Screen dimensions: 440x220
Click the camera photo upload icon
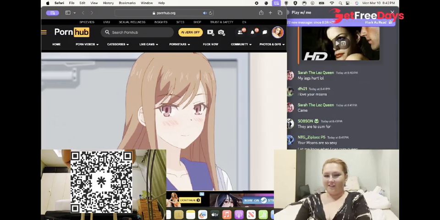221,33
